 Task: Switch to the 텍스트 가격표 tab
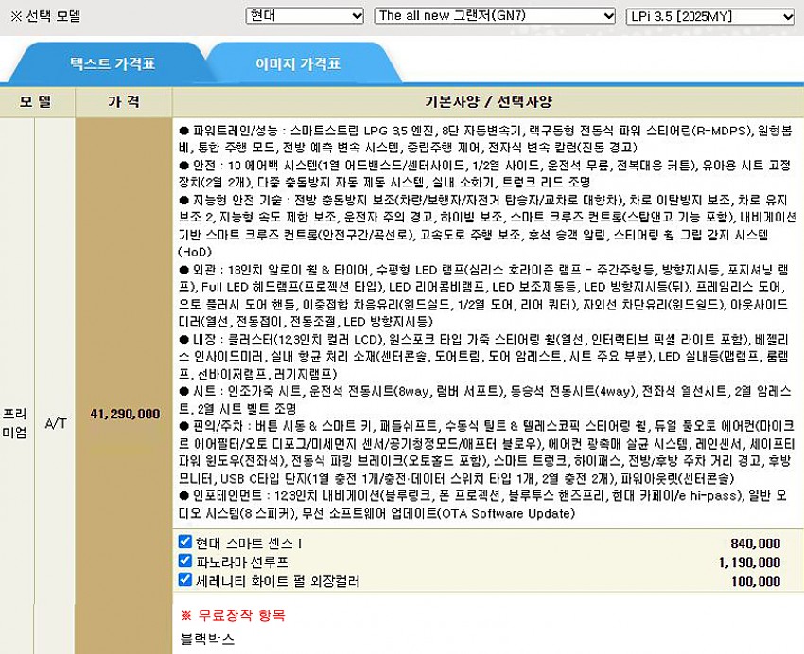[x=113, y=64]
